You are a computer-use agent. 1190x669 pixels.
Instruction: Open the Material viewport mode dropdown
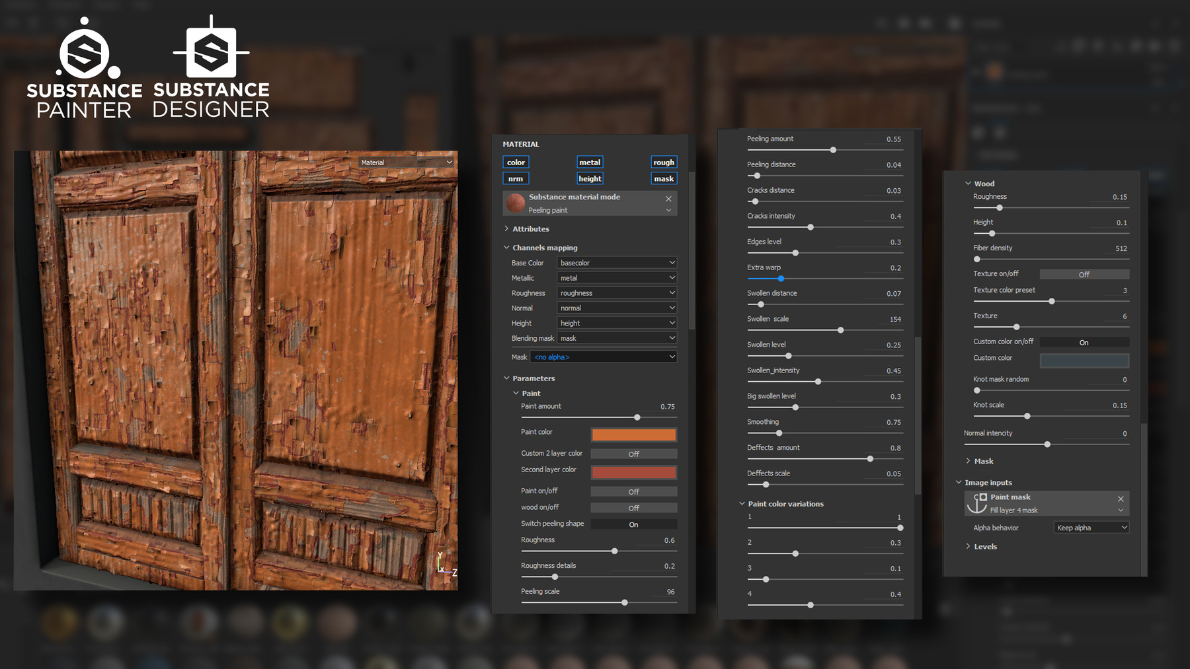point(407,162)
